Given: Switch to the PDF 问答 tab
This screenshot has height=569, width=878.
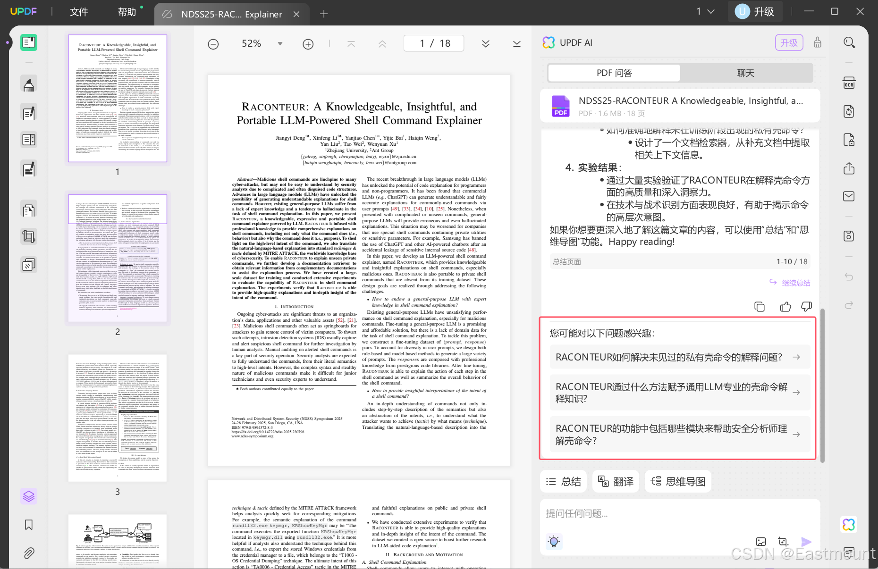Looking at the screenshot, I should coord(614,73).
